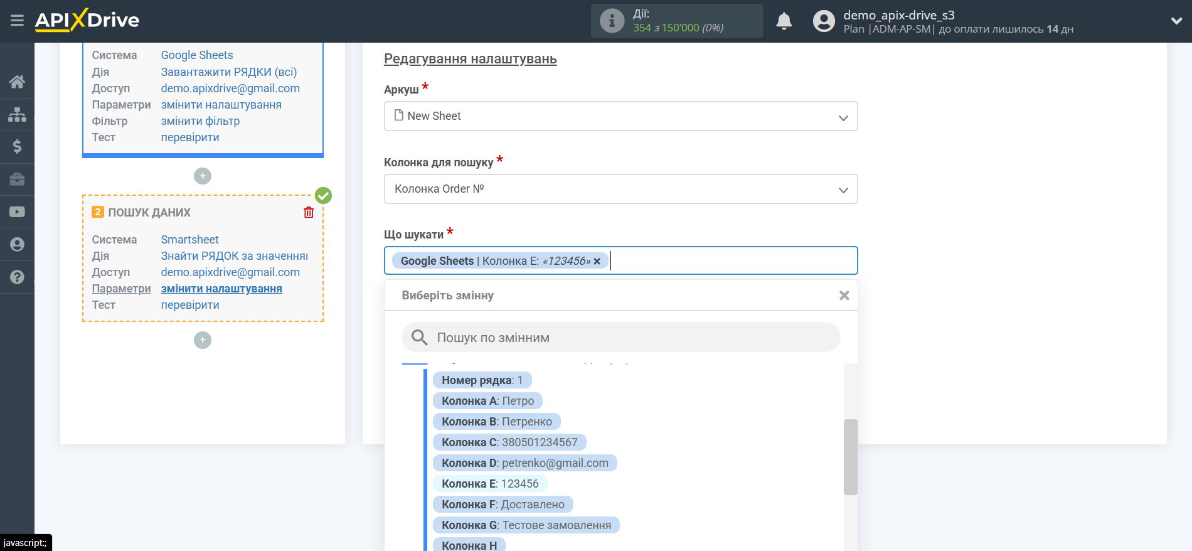Open the briefcase sidebar icon
Image resolution: width=1192 pixels, height=551 pixels.
point(17,179)
